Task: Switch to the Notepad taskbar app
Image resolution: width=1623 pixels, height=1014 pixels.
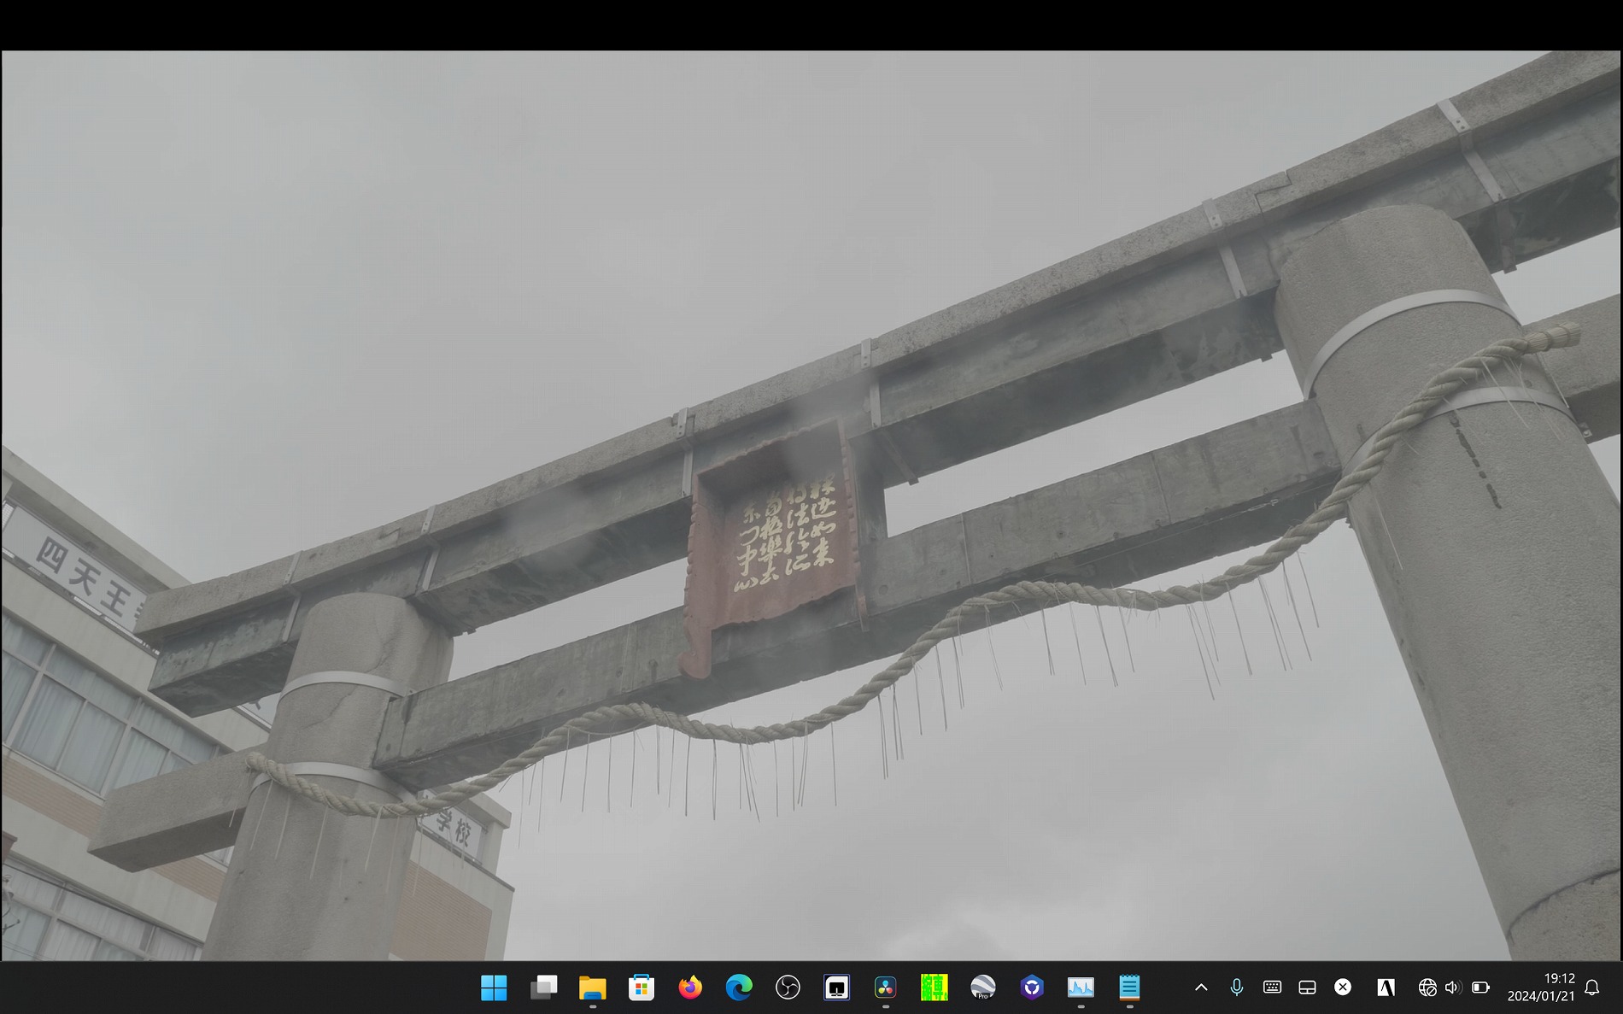Action: (1129, 988)
